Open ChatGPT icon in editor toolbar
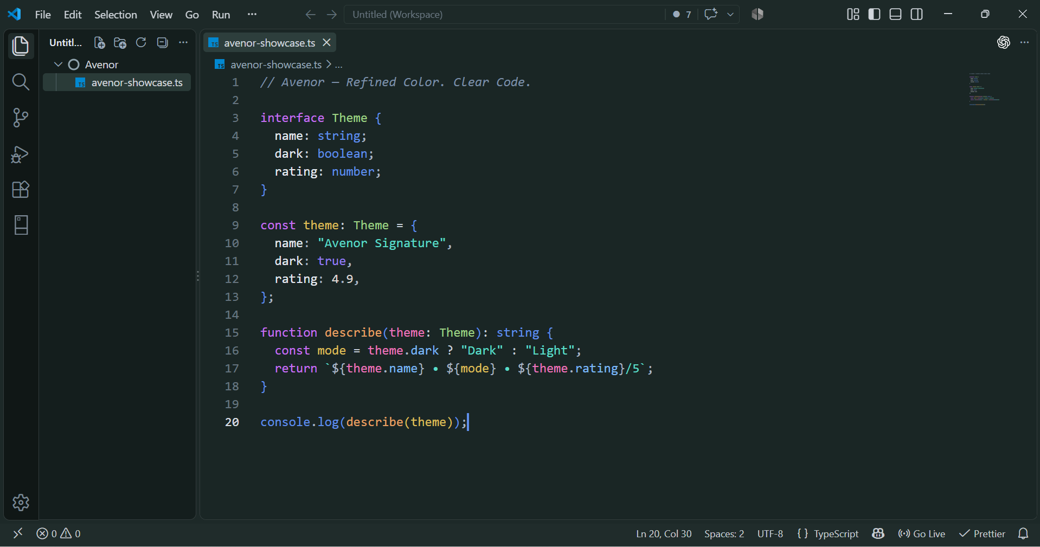This screenshot has height=547, width=1040. coord(1004,42)
